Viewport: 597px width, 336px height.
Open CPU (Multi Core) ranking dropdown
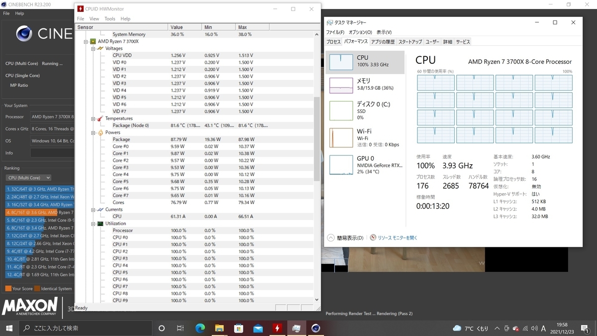28,178
